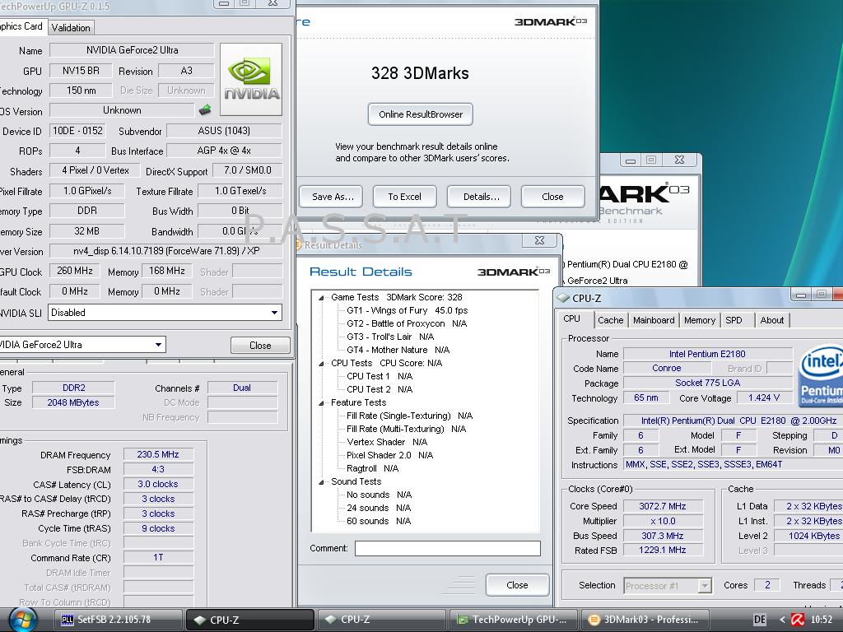Image resolution: width=843 pixels, height=632 pixels.
Task: Close the 3DMark score dialog via Close
Action: (552, 197)
